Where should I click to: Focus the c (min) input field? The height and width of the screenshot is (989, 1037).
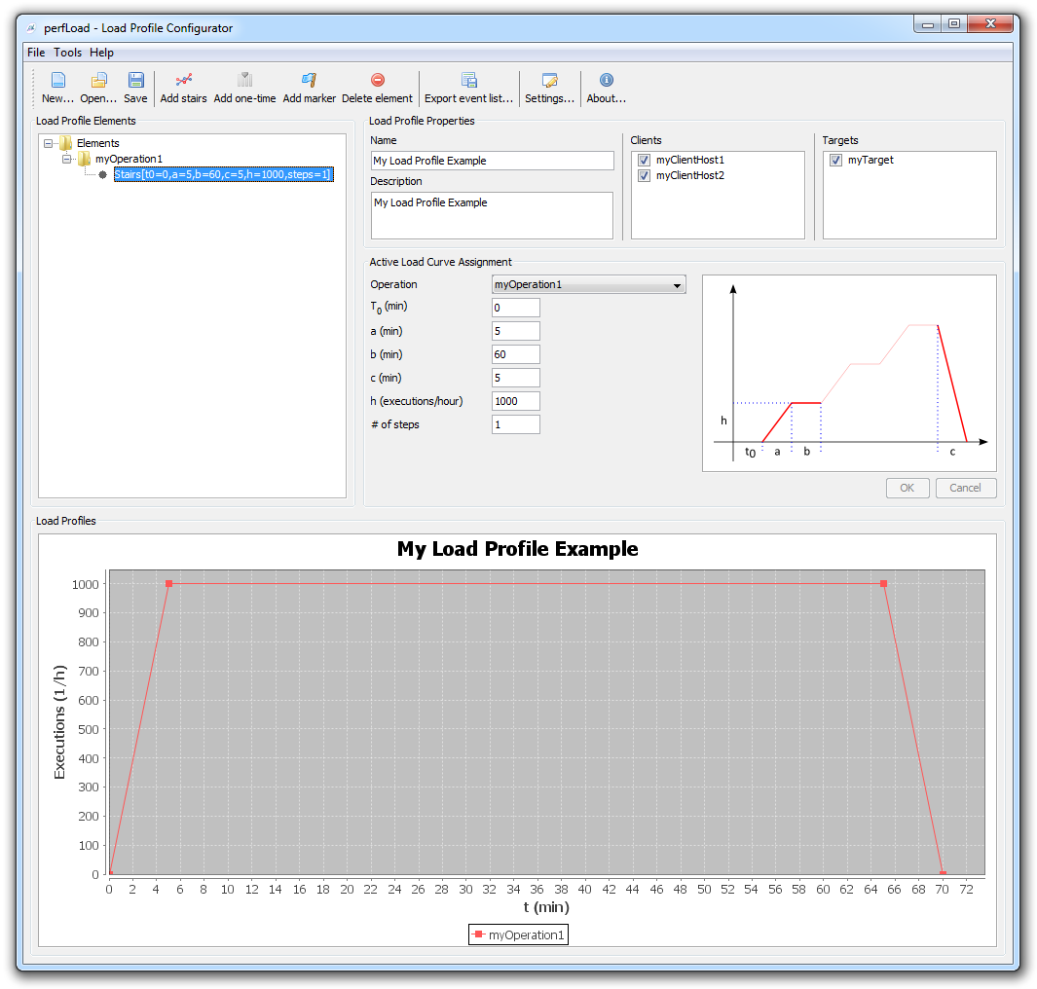pyautogui.click(x=516, y=378)
